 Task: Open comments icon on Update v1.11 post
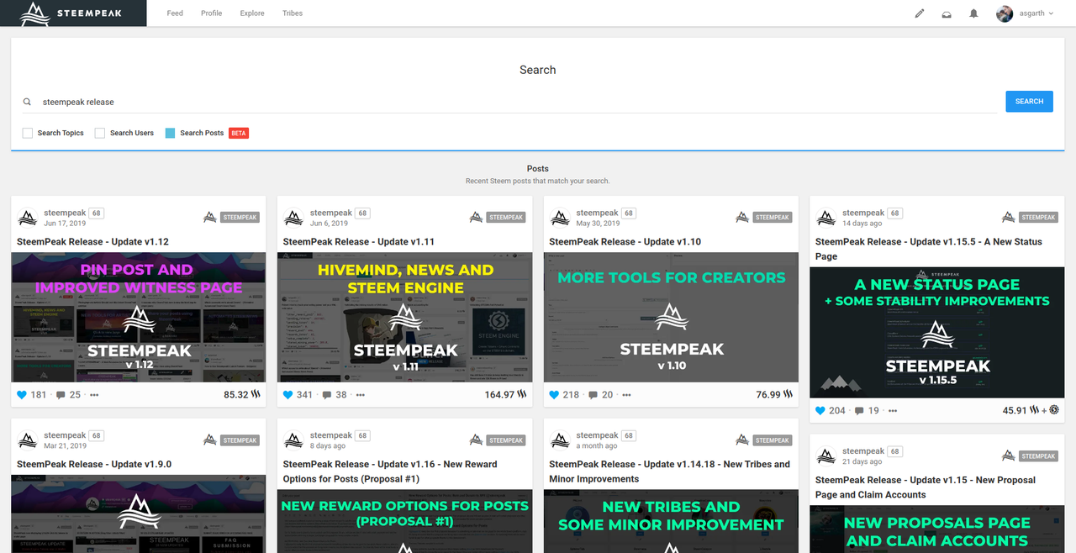(x=327, y=395)
